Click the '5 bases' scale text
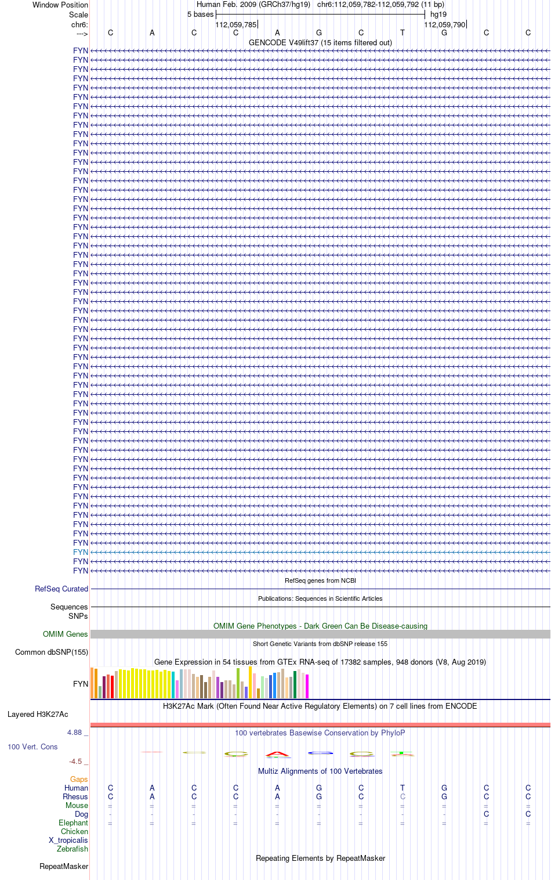 (x=200, y=14)
